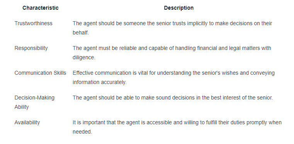294x144 pixels.
Task: Click the Description column header
Action: [179, 8]
